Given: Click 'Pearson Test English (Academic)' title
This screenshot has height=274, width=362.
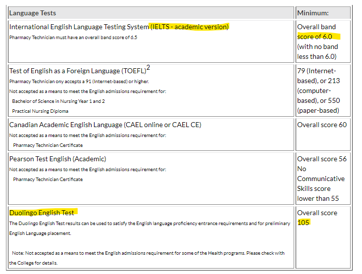Looking at the screenshot, I should click(58, 159).
